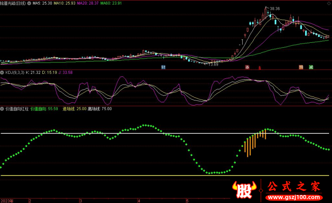The width and height of the screenshot is (332, 203).
Task: Open the KDJ indicator dropdown arrow
Action: tap(2, 72)
